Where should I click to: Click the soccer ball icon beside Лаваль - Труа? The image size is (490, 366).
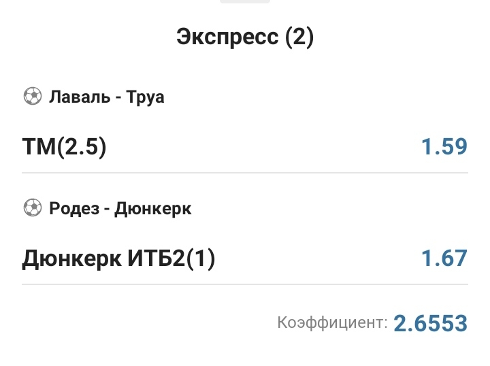(x=32, y=97)
